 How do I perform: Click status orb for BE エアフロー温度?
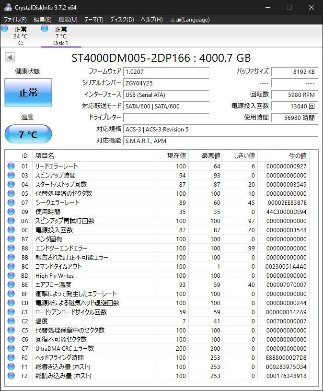pos(11,284)
